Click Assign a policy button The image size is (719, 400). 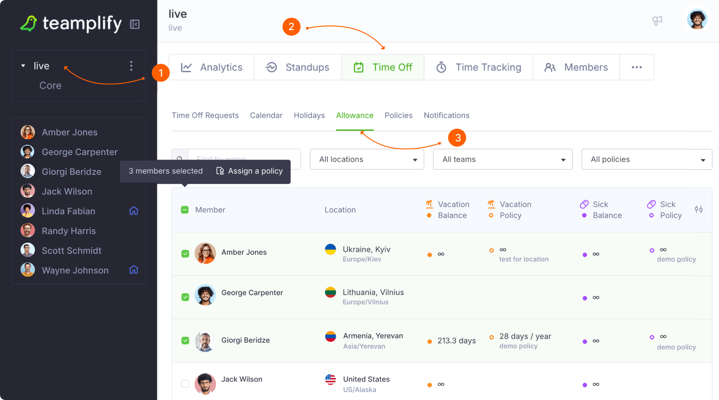pyautogui.click(x=249, y=171)
